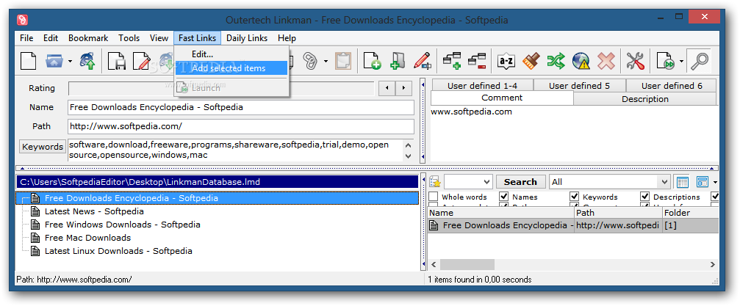Viewport: 740px width, 306px height.
Task: Click inside the Name text field
Action: coord(241,107)
